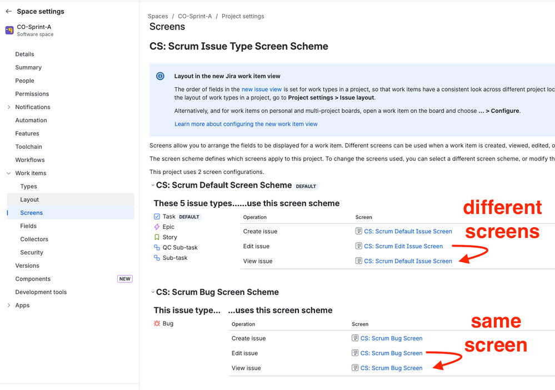Open CS: Scrum Bug Screen for Edit issue
This screenshot has height=390, width=555.
tap(392, 353)
